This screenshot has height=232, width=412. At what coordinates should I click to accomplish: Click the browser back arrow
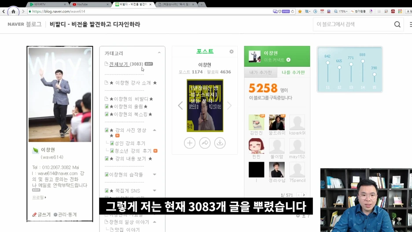pos(4,11)
